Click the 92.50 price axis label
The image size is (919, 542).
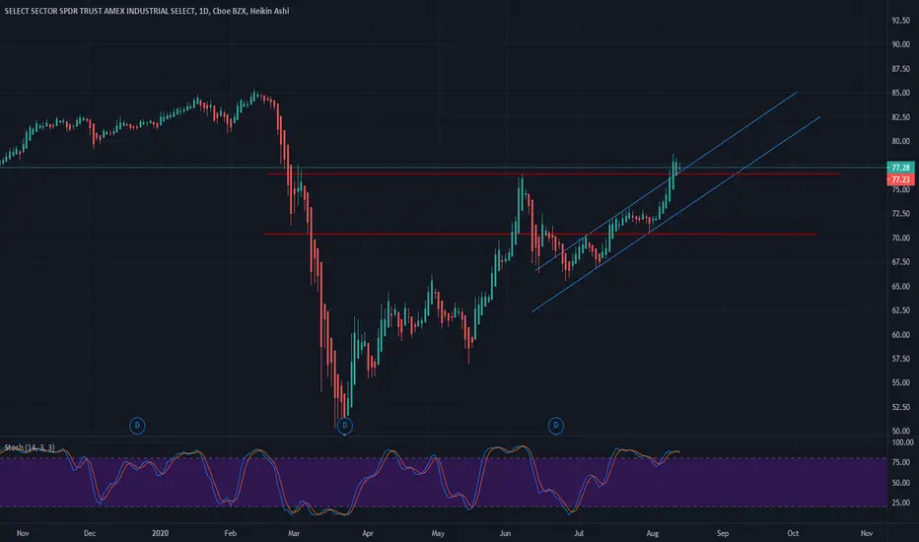900,20
